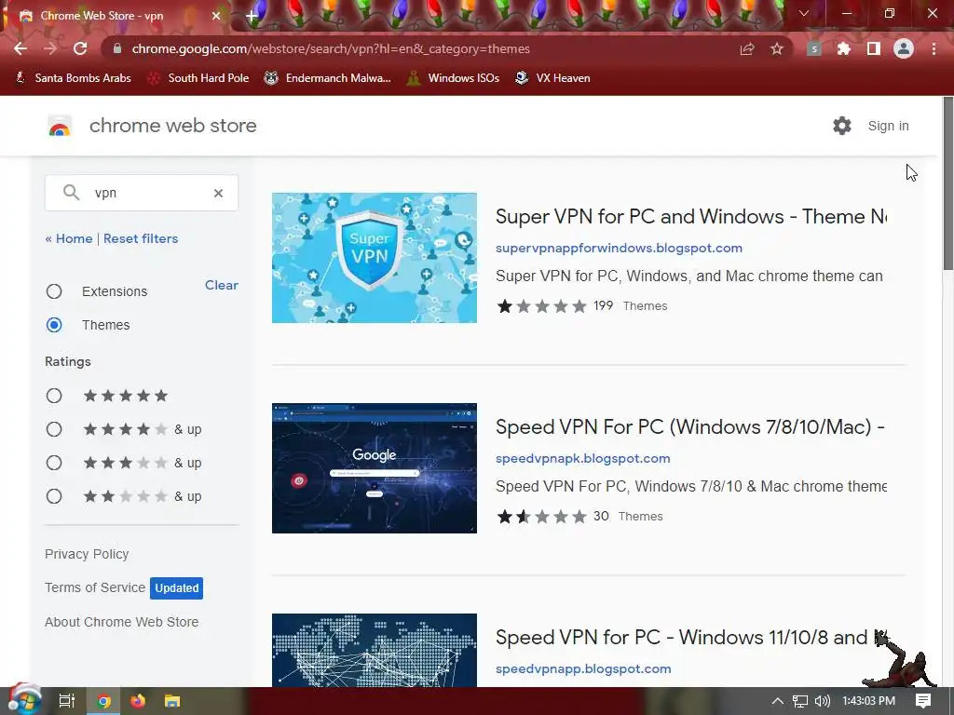Select the Extensions radio button
954x715 pixels.
(x=54, y=291)
